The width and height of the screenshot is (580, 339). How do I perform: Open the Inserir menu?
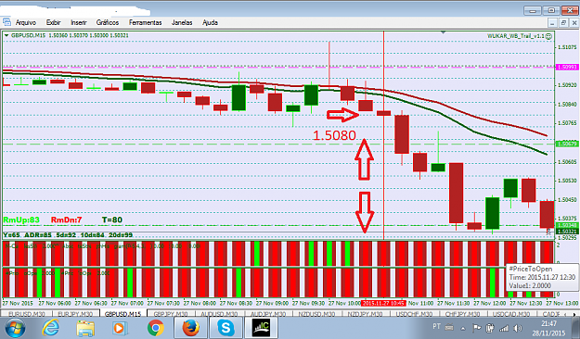click(79, 22)
